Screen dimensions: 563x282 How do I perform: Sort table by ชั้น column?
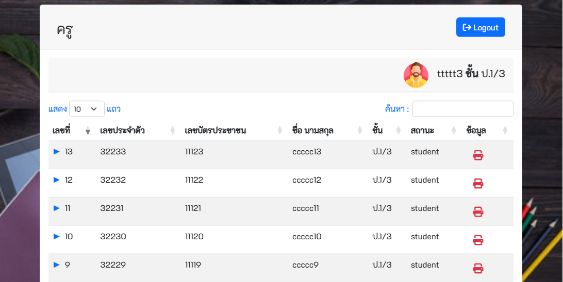click(387, 130)
